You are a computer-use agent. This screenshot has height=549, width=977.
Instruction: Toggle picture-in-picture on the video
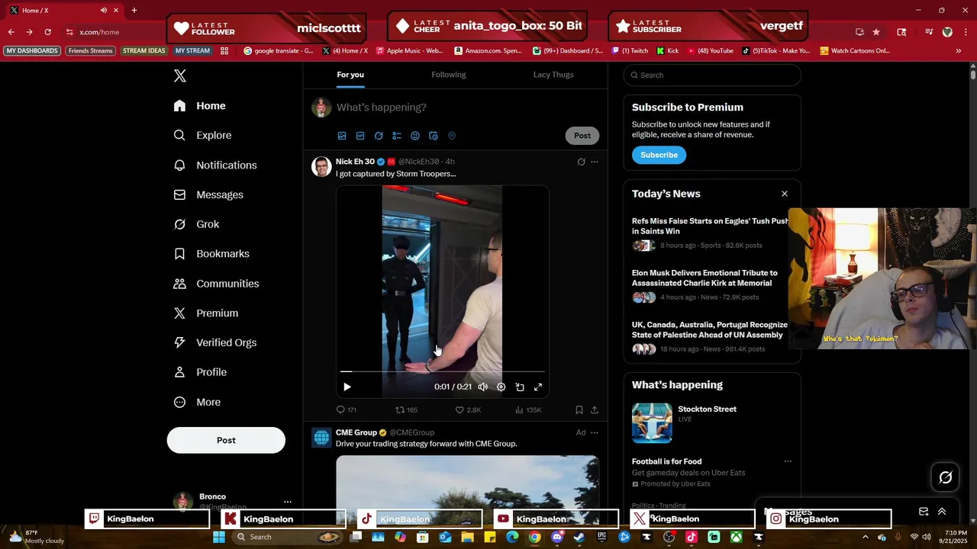(520, 387)
